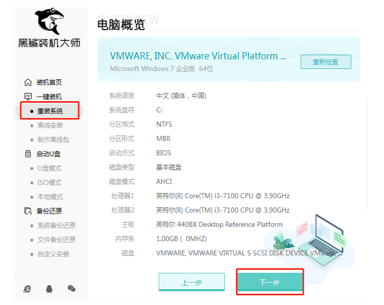Click the 英特尔 440BX Desktop Reference Platform value
This screenshot has height=305, width=384.
coord(220,224)
